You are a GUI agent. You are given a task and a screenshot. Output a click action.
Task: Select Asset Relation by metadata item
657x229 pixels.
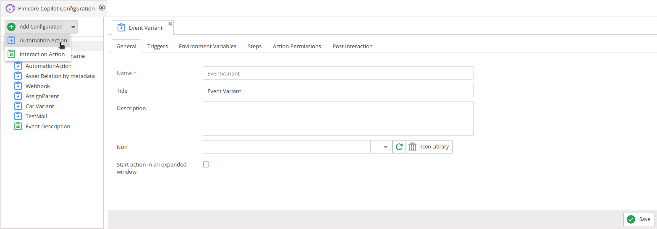(60, 76)
